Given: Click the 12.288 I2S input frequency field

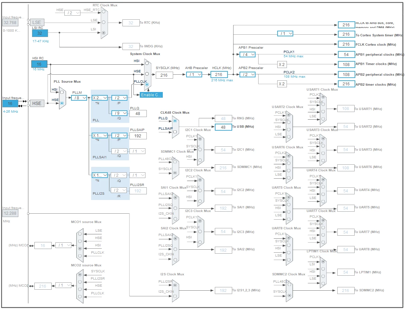Looking at the screenshot, I should pos(10,213).
